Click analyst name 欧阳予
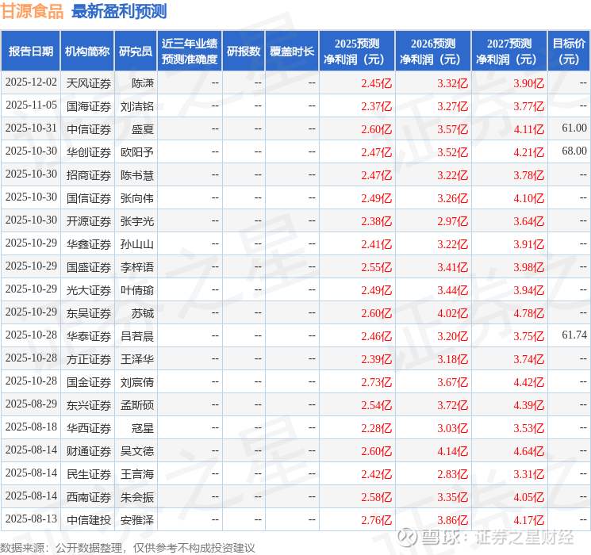Viewport: 591px width, 555px height. click(136, 152)
